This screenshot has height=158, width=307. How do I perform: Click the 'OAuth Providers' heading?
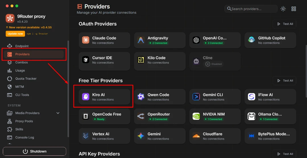click(98, 24)
